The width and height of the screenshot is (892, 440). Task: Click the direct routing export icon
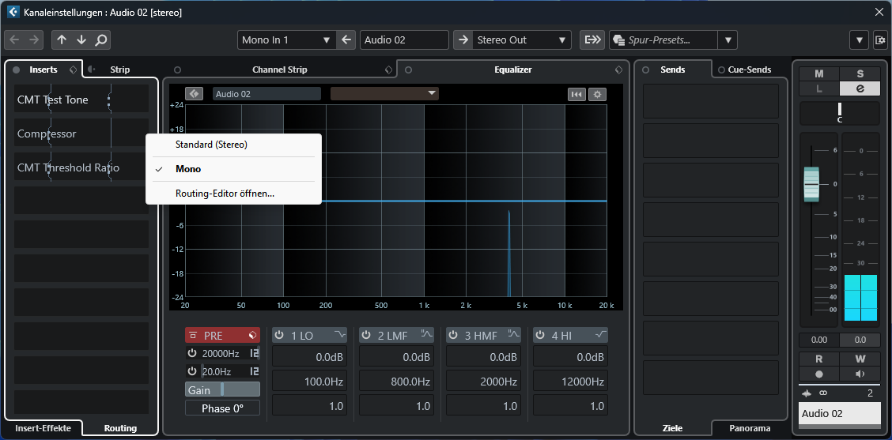(593, 39)
